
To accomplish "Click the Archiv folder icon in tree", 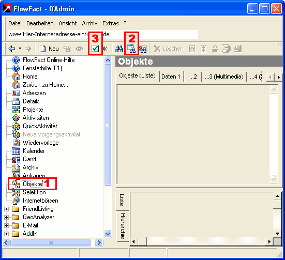I will pos(16,167).
